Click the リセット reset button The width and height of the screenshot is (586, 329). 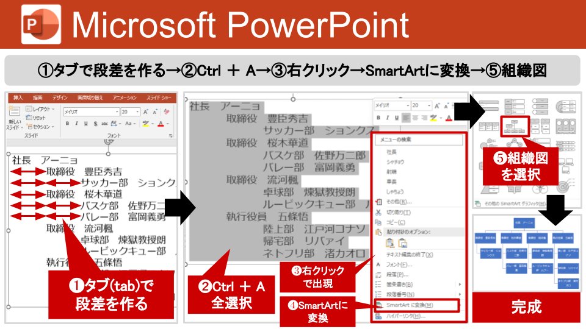(x=36, y=118)
